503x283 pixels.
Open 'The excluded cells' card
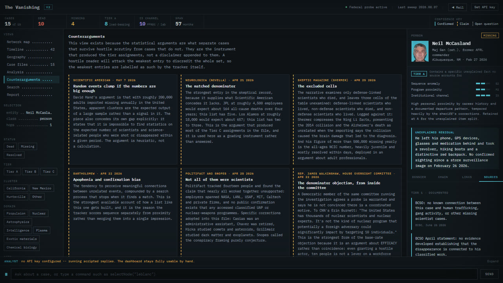347,119
